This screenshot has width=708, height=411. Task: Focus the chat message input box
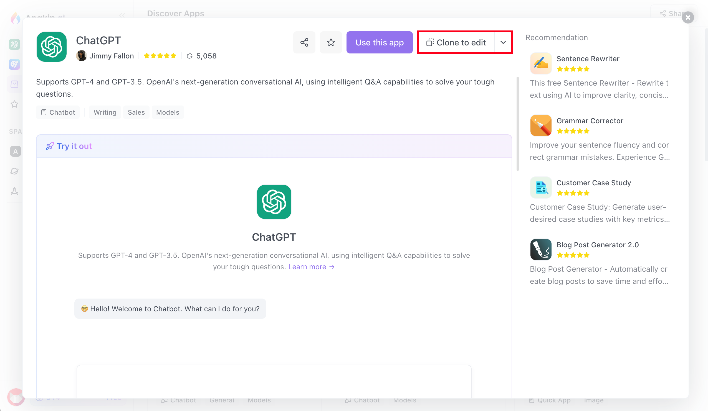pos(274,381)
